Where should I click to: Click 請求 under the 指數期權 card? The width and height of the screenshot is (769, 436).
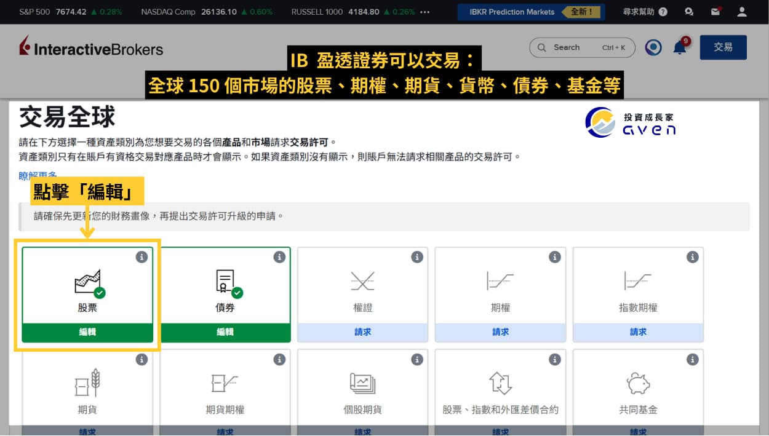(x=638, y=332)
